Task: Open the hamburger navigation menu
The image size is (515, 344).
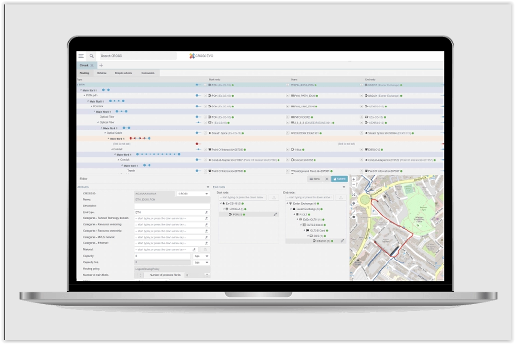Action: coord(81,56)
